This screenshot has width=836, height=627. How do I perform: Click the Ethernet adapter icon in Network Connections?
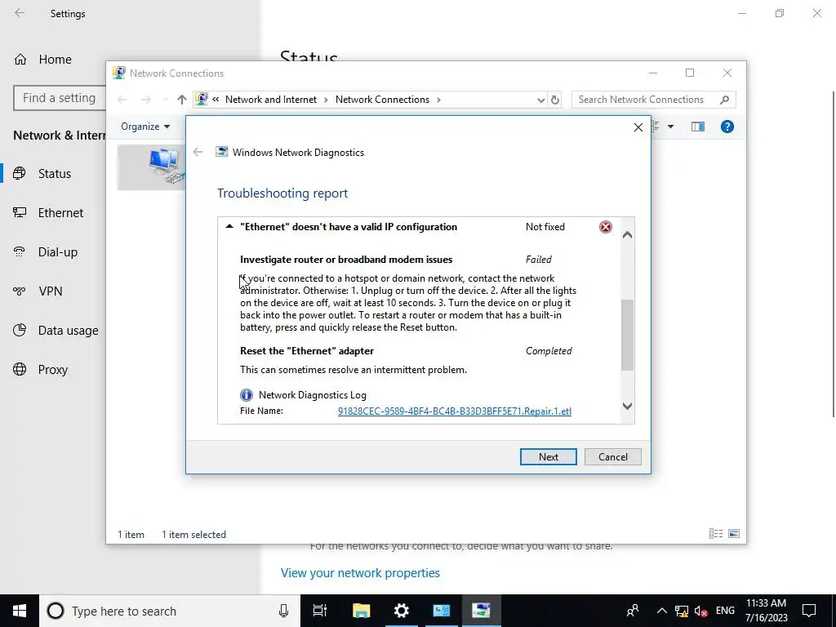tap(165, 167)
